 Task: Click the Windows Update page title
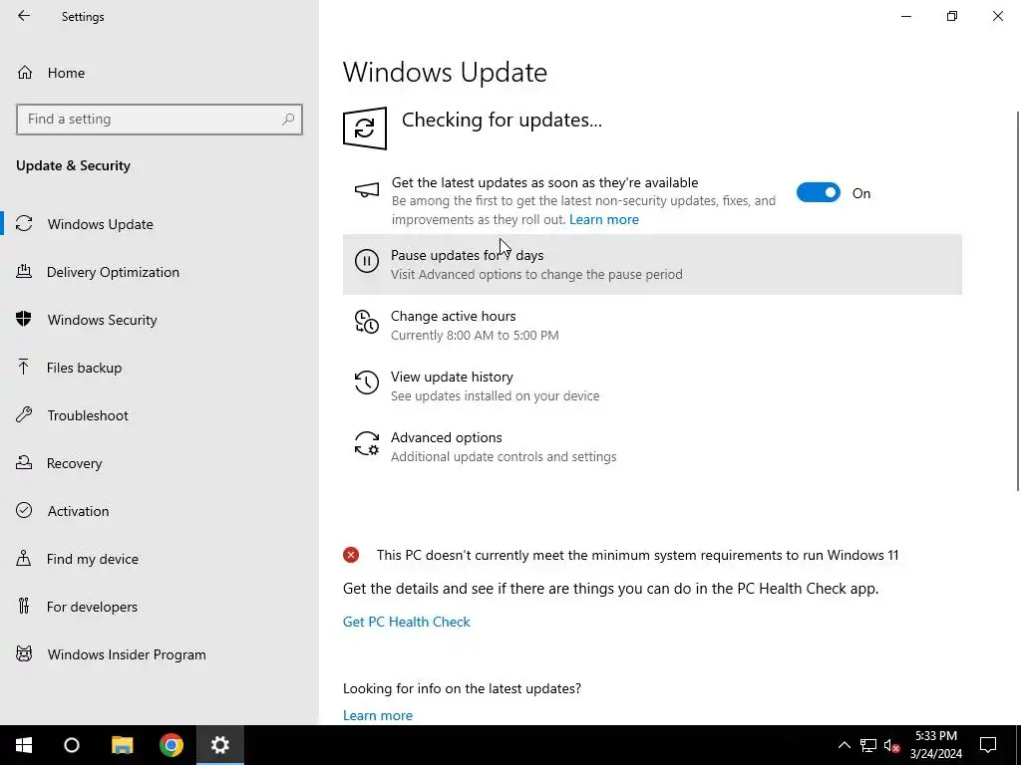point(445,72)
